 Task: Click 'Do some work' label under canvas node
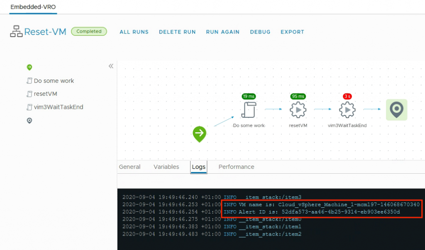point(249,125)
